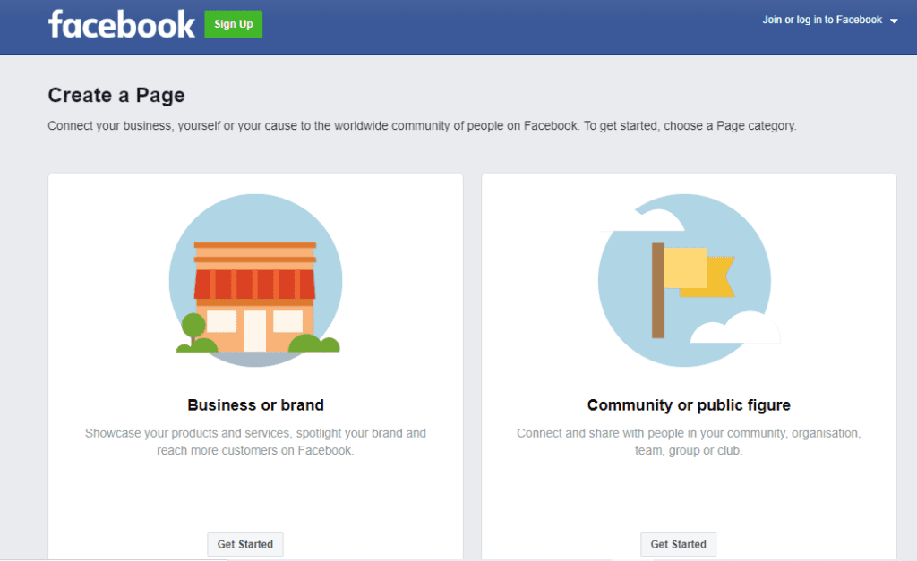The height and width of the screenshot is (561, 917).
Task: Open Join or log in to Facebook
Action: [822, 20]
